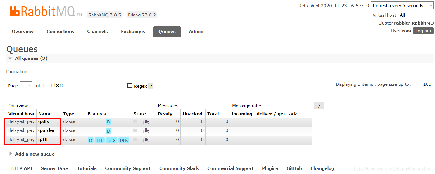Screen dimensions: 435x174
Task: Log out of the root user
Action: coord(423,31)
